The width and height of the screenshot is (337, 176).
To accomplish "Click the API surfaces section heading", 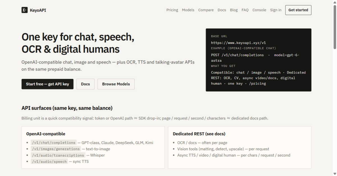I will [x=67, y=108].
